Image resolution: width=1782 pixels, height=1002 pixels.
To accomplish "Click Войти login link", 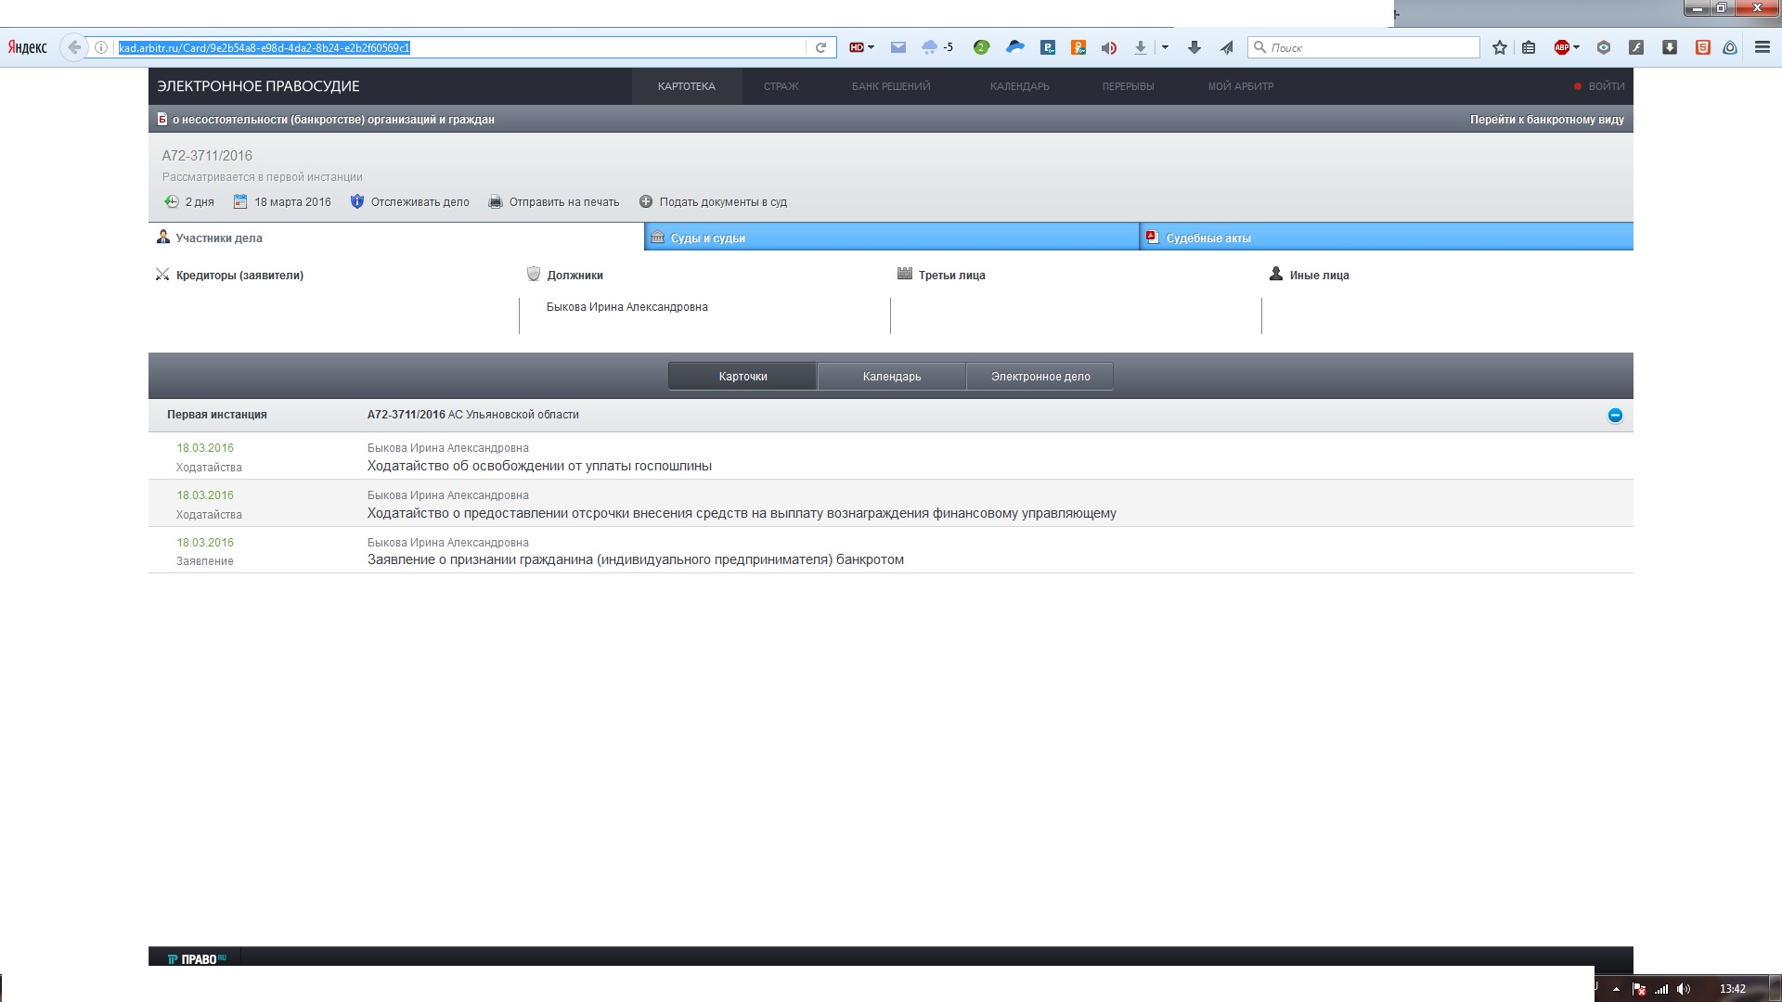I will coord(1606,86).
